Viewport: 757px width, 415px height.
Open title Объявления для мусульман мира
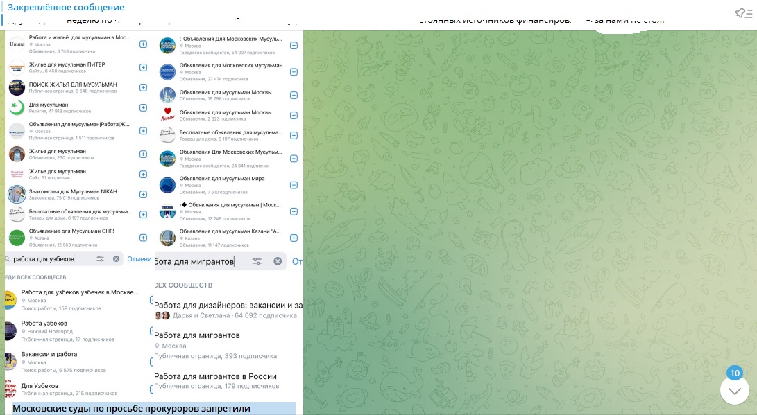tap(222, 178)
